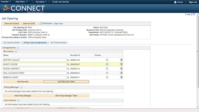Click help icon next to Hiring Manager
The image size is (199, 112).
[21, 87]
